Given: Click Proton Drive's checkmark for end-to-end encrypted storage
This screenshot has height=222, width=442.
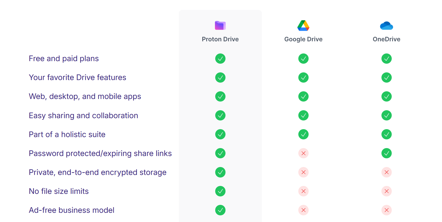Looking at the screenshot, I should (220, 172).
